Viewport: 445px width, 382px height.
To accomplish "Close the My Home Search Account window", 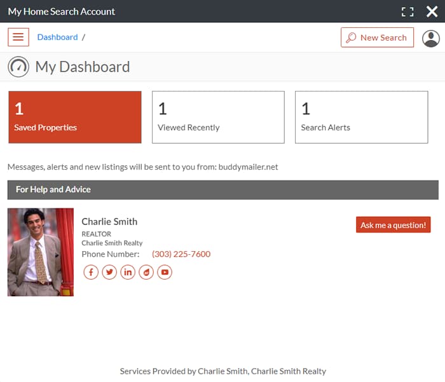I will pyautogui.click(x=432, y=11).
